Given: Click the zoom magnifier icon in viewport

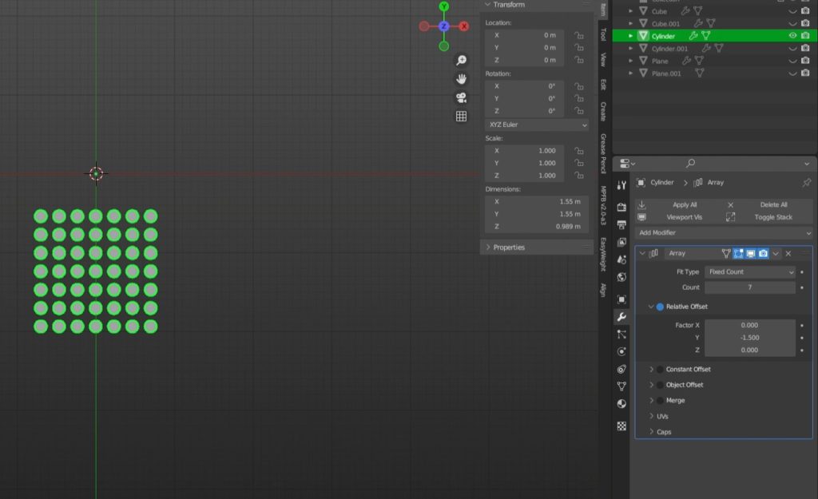Looking at the screenshot, I should click(x=461, y=61).
